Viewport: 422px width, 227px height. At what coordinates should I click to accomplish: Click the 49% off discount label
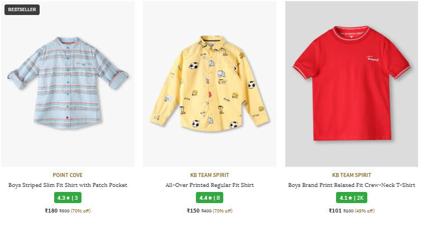pos(365,211)
